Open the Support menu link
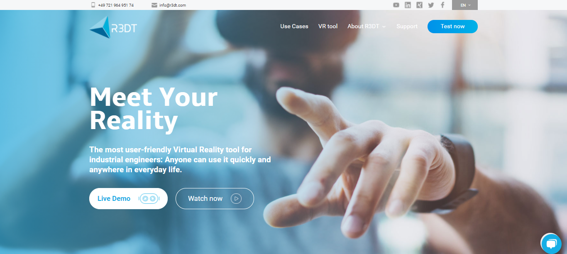The image size is (567, 254). click(407, 26)
